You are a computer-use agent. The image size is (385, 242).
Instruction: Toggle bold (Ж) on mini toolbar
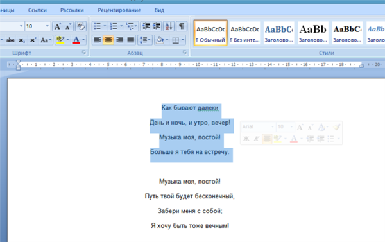click(246, 139)
